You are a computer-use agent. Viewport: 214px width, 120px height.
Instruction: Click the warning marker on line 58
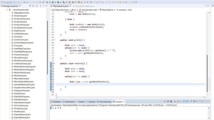coord(51,69)
